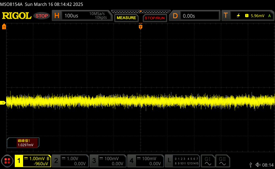Select channel 3 scale 100mV

[x=111, y=159]
